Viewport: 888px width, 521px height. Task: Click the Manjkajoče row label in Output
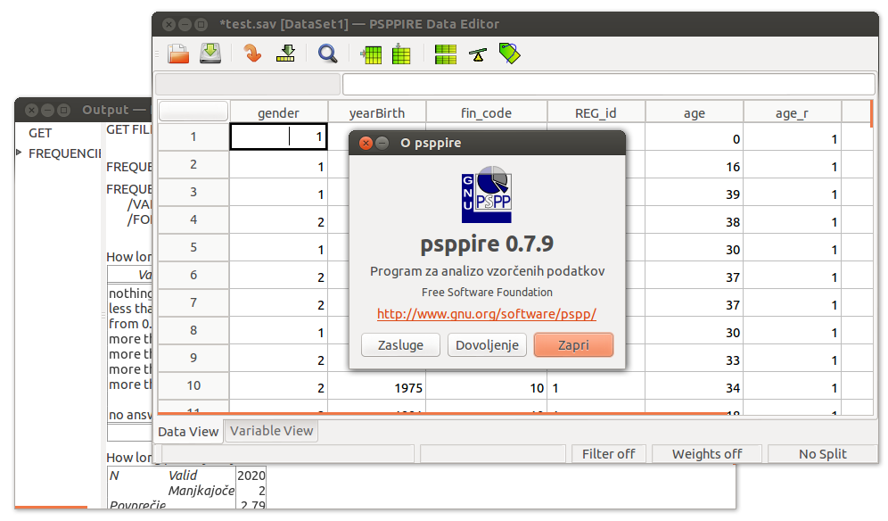coord(201,491)
